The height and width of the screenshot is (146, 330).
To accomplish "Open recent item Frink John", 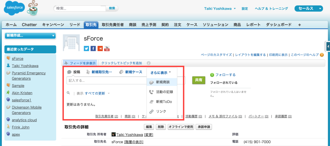I will click(x=21, y=127).
